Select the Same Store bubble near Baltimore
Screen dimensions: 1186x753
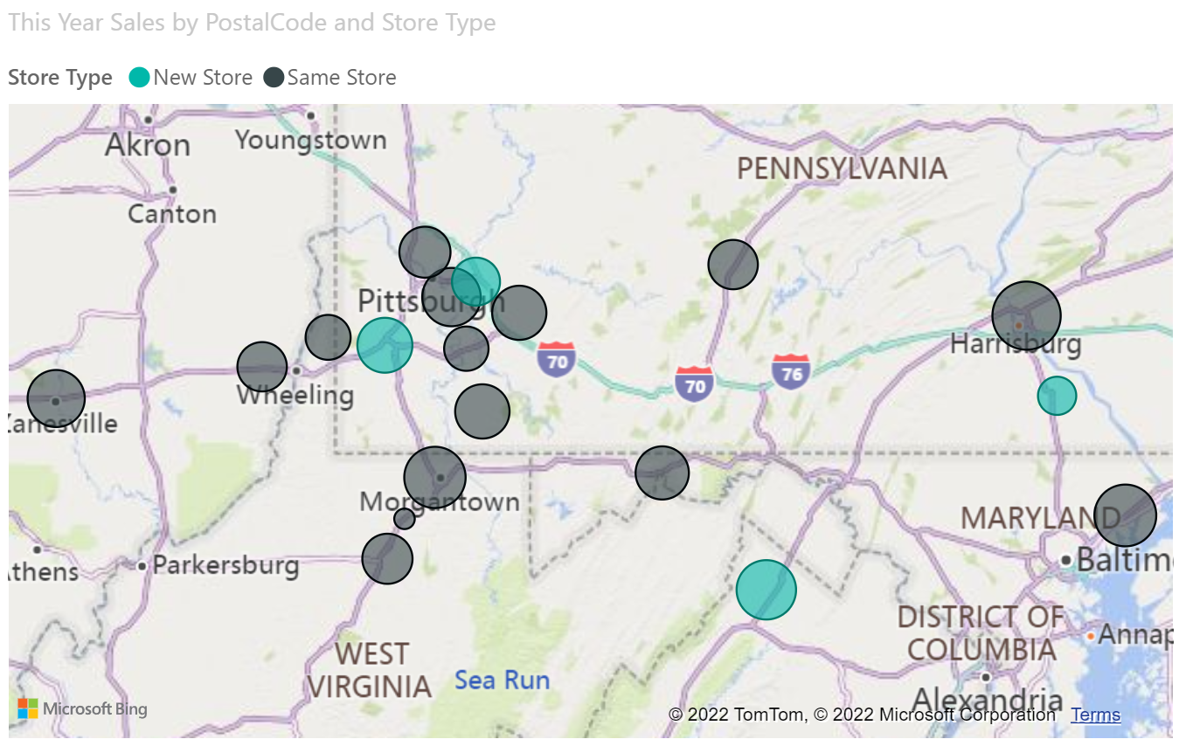1125,515
